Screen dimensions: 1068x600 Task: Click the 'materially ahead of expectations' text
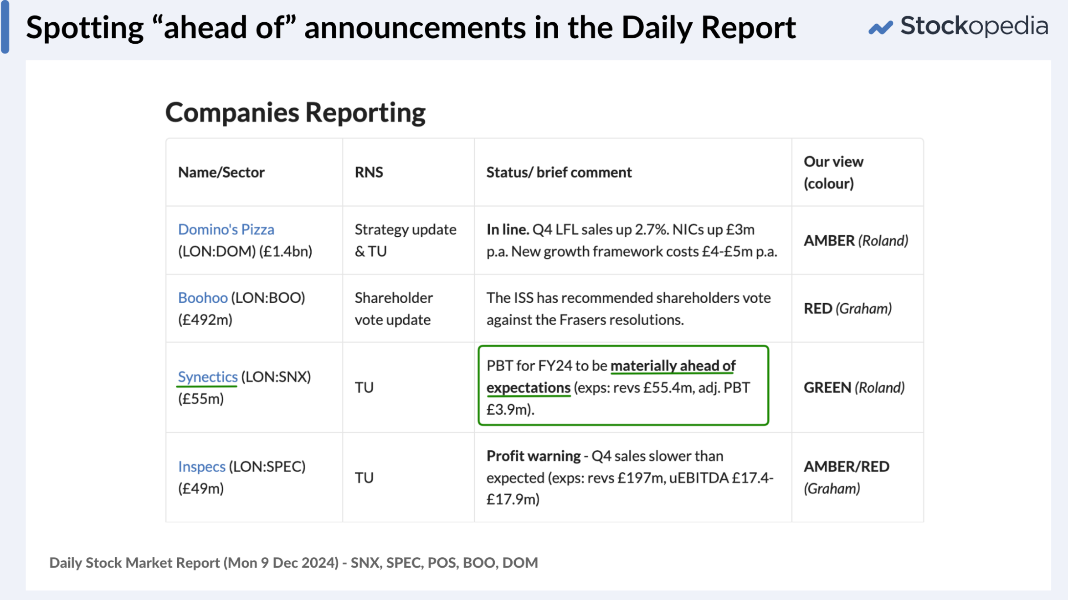611,376
